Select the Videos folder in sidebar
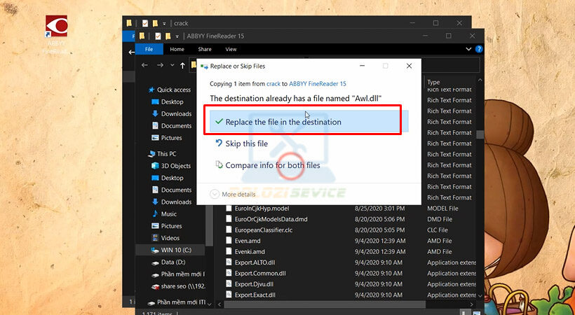This screenshot has height=315, width=575. pyautogui.click(x=170, y=238)
